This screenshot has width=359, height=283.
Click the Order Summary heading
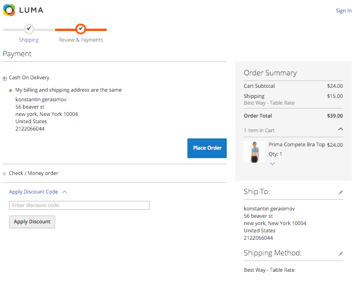pos(270,73)
